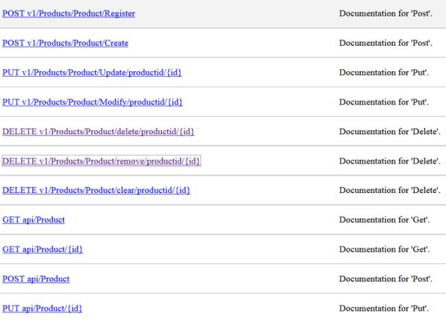Open DELETE Product/delete/productid/{id} link
Screen dimensions: 446x321
pos(98,131)
